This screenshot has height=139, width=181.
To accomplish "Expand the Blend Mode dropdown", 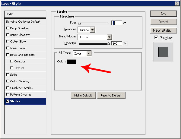I will tap(109, 37).
